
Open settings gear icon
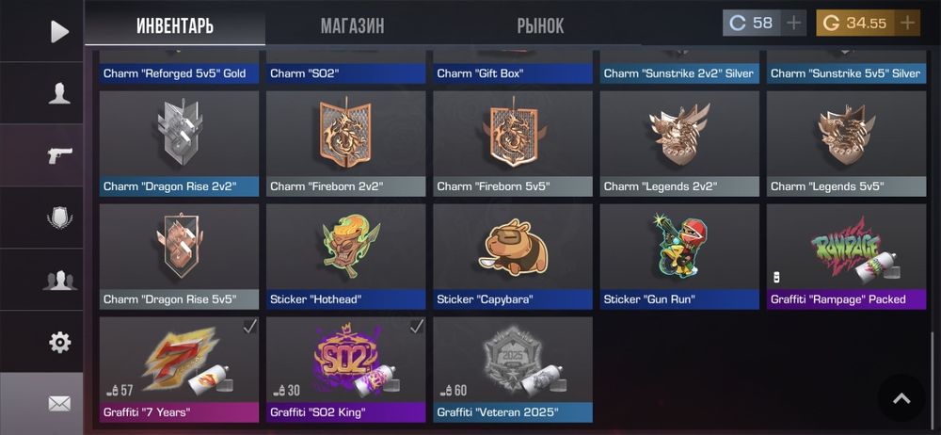(59, 343)
